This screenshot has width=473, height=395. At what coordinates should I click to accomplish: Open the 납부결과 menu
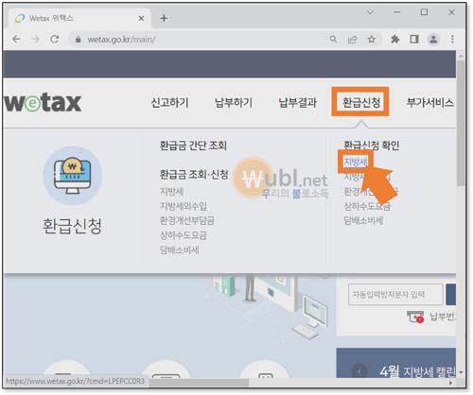click(x=297, y=102)
